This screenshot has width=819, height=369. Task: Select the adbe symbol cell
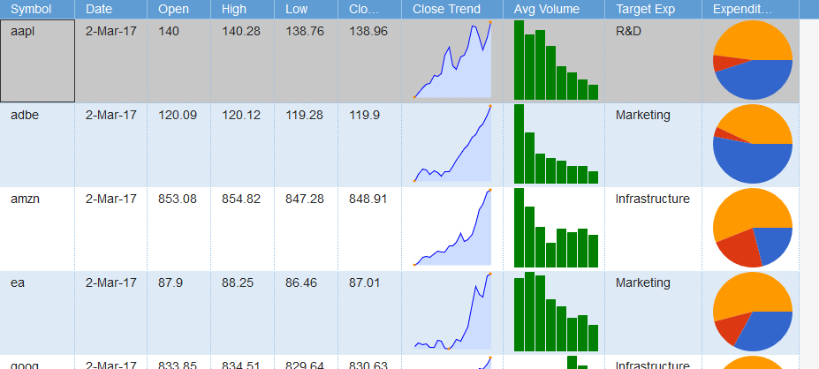(38, 145)
